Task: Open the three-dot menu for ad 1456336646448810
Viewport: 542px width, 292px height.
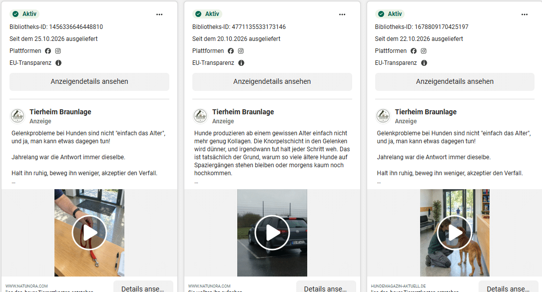Action: pyautogui.click(x=159, y=14)
